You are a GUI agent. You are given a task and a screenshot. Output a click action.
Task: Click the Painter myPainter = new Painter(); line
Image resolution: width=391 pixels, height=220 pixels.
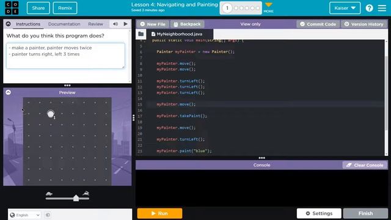[x=195, y=51]
